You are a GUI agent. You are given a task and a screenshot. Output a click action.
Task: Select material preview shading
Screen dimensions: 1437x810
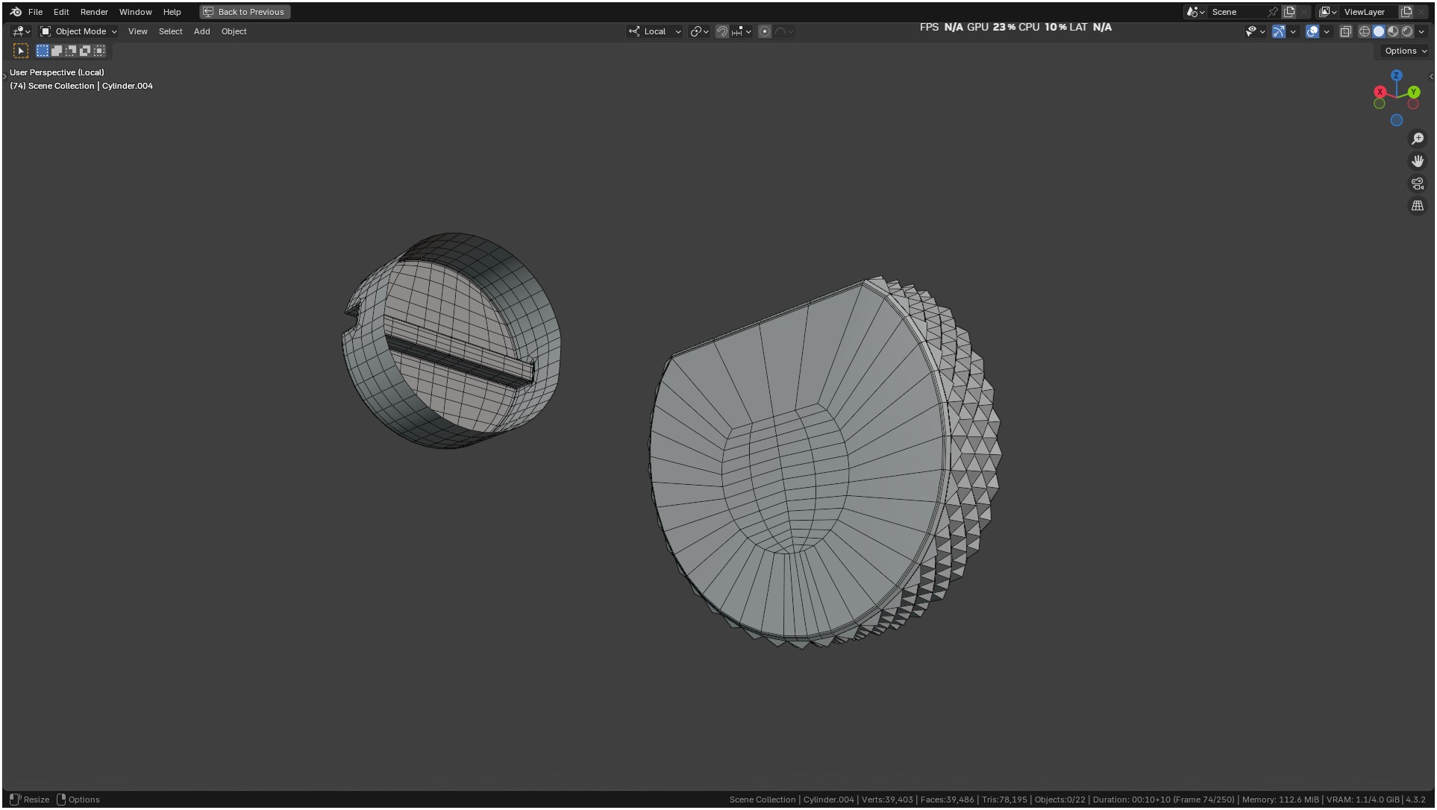[x=1393, y=31]
